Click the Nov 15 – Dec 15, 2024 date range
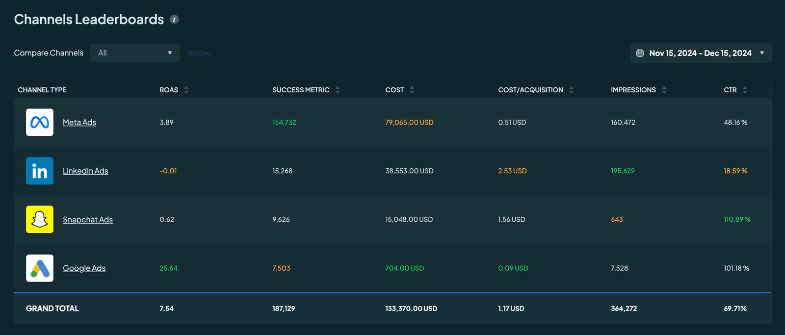Viewport: 785px width, 335px height. tap(700, 53)
